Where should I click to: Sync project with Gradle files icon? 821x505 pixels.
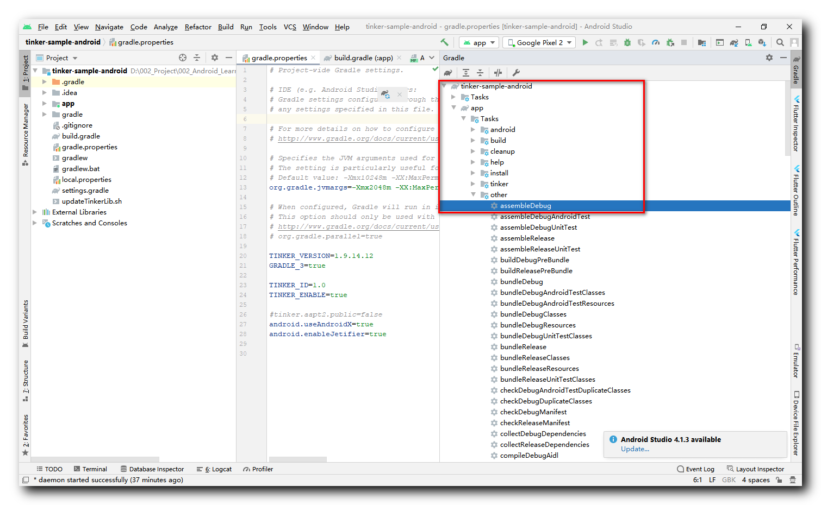pyautogui.click(x=734, y=42)
